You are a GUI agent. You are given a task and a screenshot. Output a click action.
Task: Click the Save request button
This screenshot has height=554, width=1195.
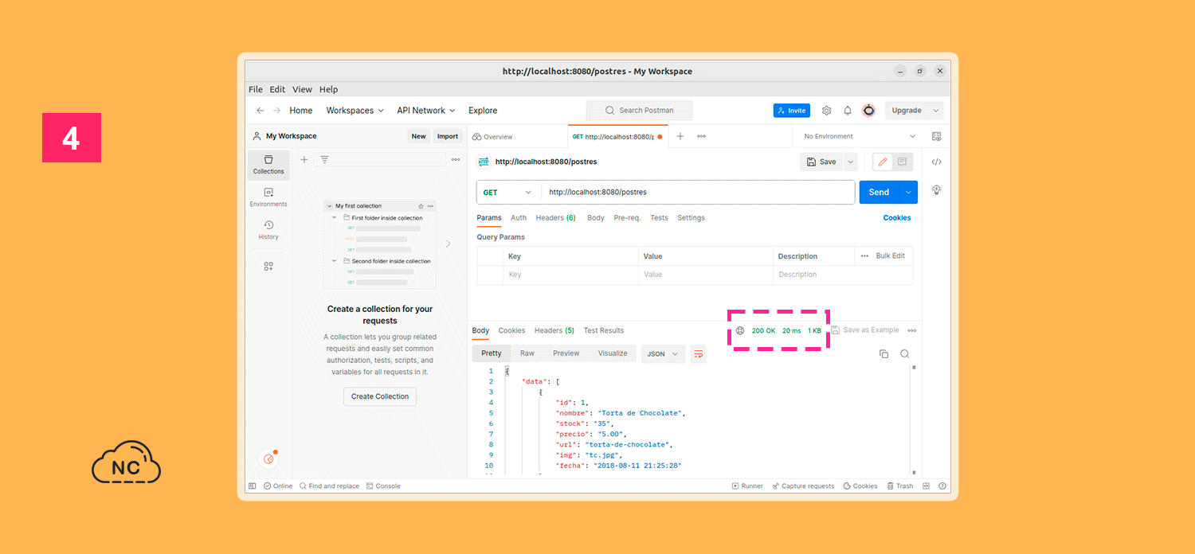click(821, 162)
